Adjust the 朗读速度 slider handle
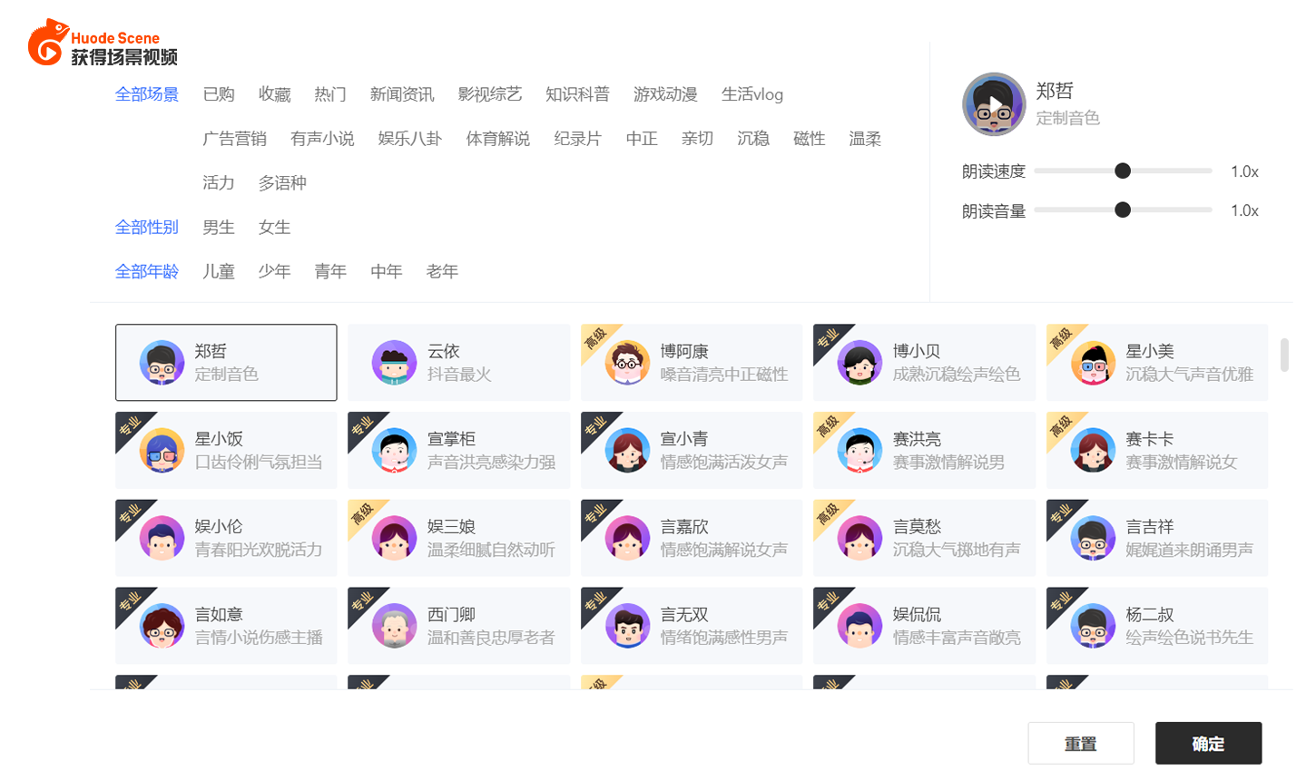Image resolution: width=1316 pixels, height=780 pixels. (x=1123, y=171)
